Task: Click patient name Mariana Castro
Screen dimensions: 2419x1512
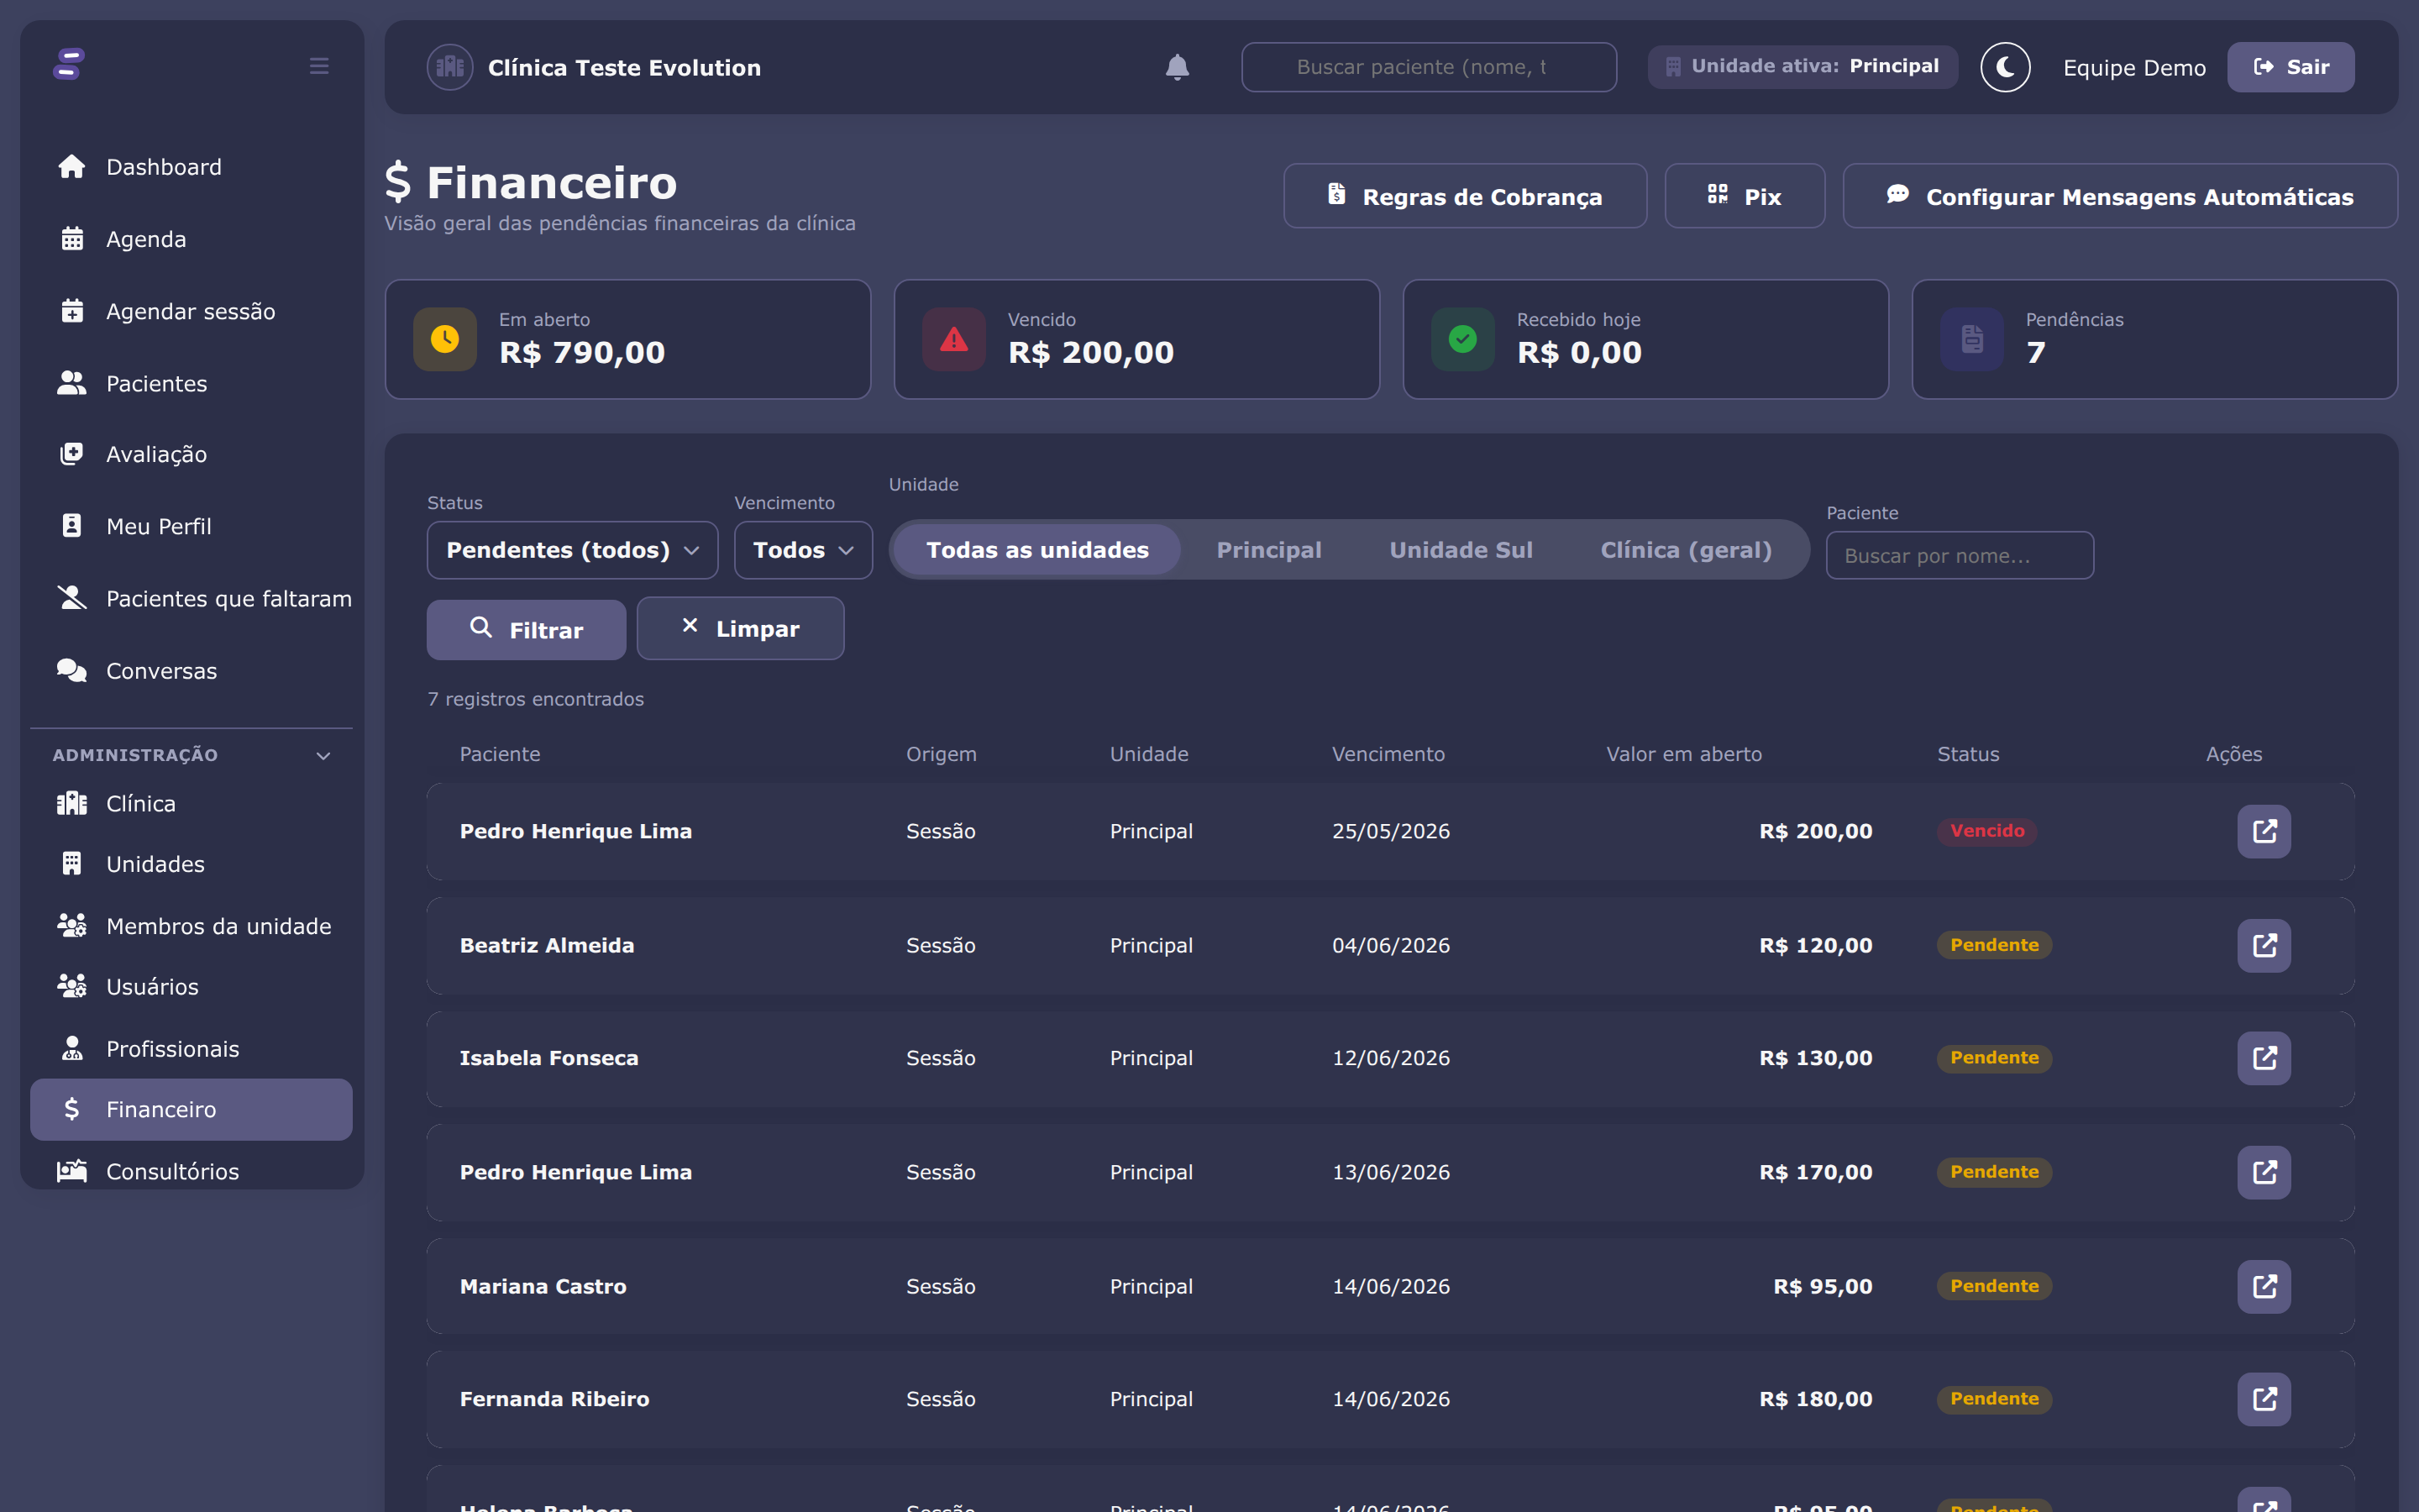Action: (543, 1286)
